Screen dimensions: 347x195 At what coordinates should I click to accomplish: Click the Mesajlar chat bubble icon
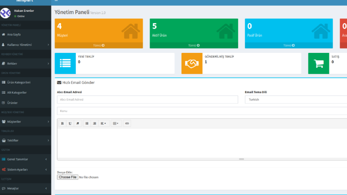[4, 188]
